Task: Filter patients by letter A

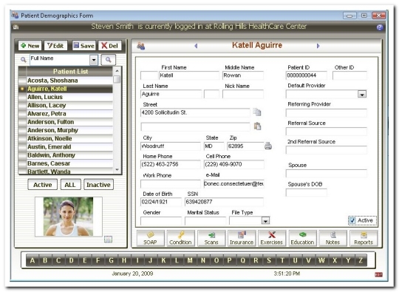Action: click(33, 260)
